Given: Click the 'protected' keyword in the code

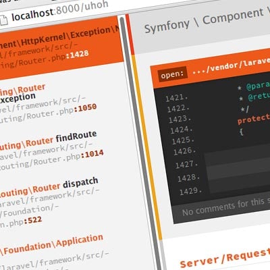Looking at the screenshot, I should point(254,119).
